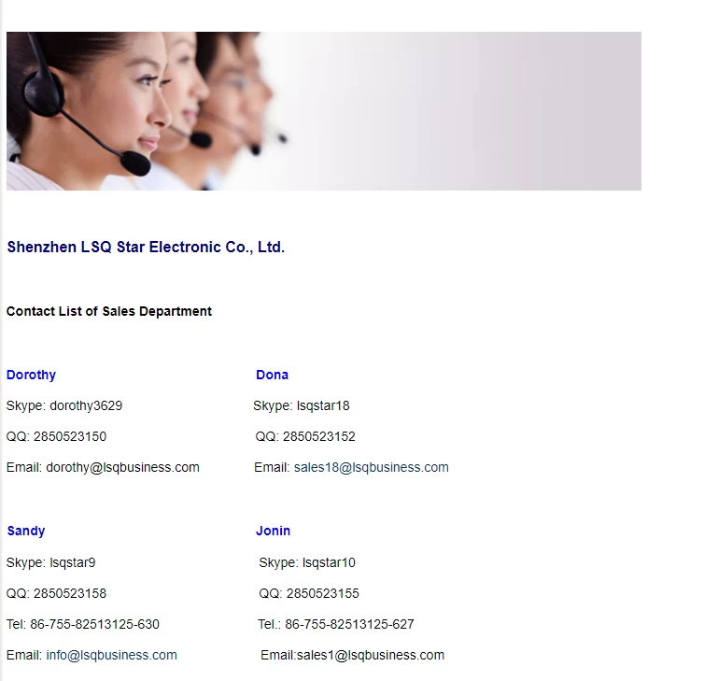The height and width of the screenshot is (681, 718).
Task: Click the call center headset banner image
Action: [324, 111]
